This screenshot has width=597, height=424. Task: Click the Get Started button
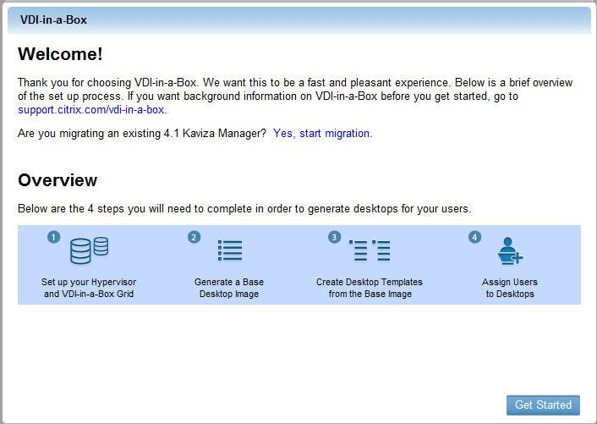point(543,405)
